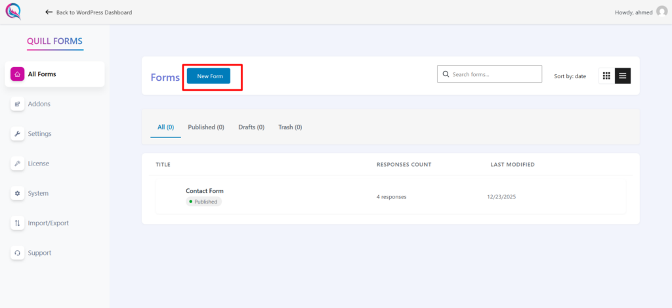The image size is (672, 308).
Task: Click the System gear icon
Action: tap(18, 194)
